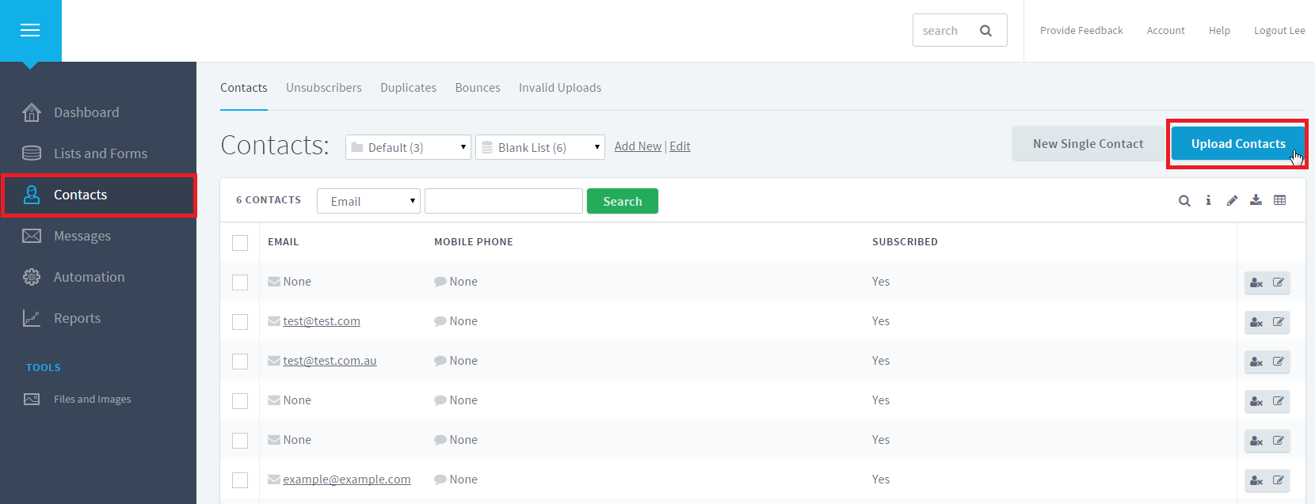Viewport: 1315px width, 504px height.
Task: Click the EMAIL column header
Action: pos(284,242)
